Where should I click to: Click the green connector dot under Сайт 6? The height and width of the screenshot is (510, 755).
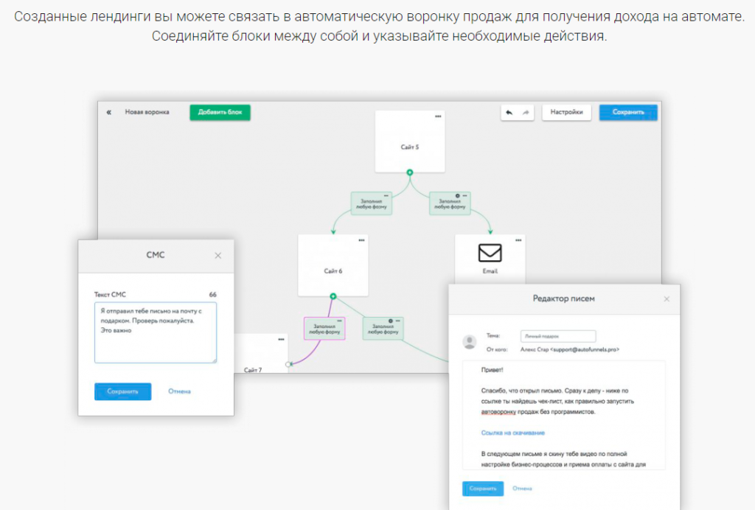coord(333,296)
